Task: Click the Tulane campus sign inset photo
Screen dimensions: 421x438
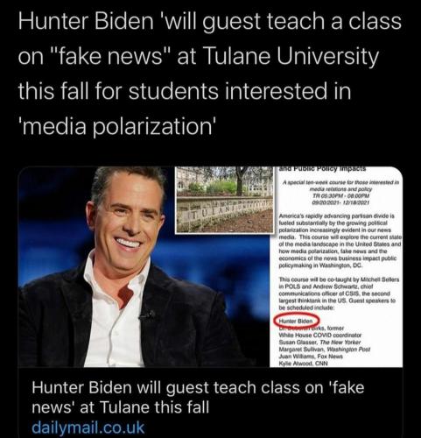Action: [x=224, y=200]
